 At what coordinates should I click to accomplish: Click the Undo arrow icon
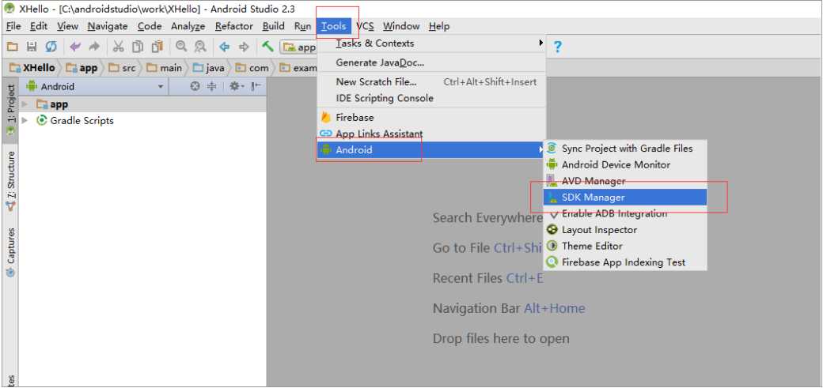pos(75,47)
